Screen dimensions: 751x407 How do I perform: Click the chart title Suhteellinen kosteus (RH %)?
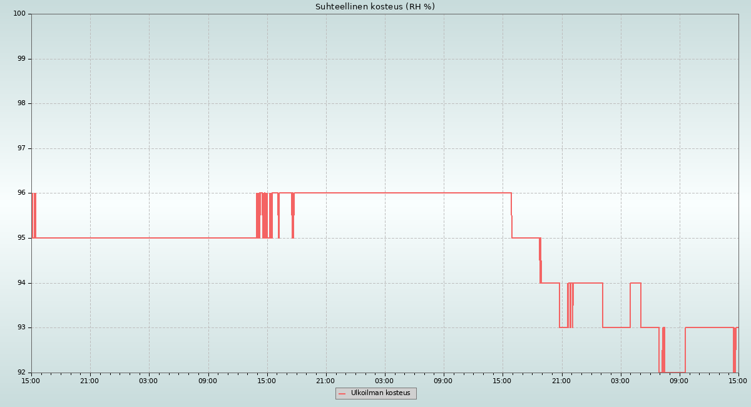pos(375,7)
